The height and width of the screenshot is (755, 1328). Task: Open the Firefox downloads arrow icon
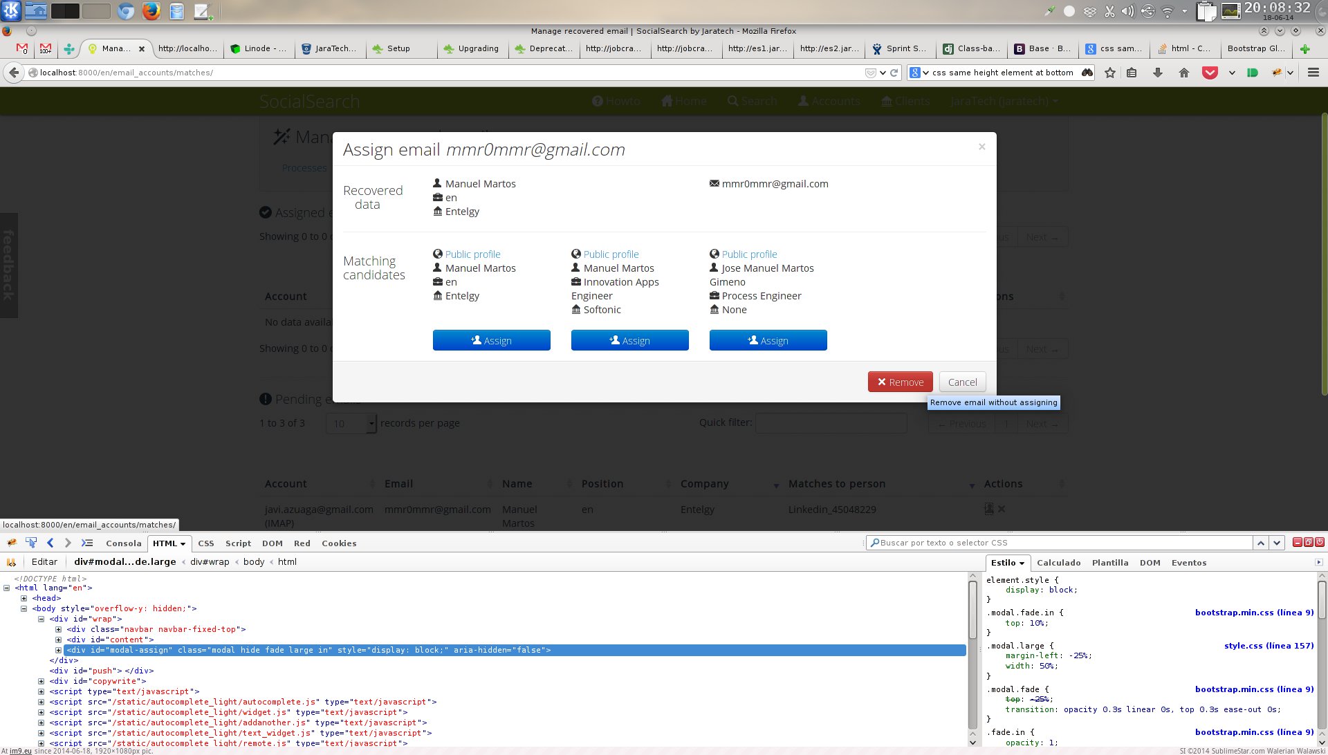[x=1157, y=73]
